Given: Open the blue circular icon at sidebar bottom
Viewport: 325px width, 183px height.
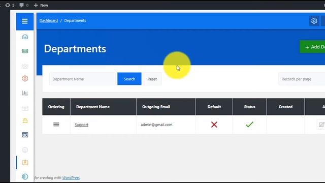Looking at the screenshot, I should click(25, 176).
